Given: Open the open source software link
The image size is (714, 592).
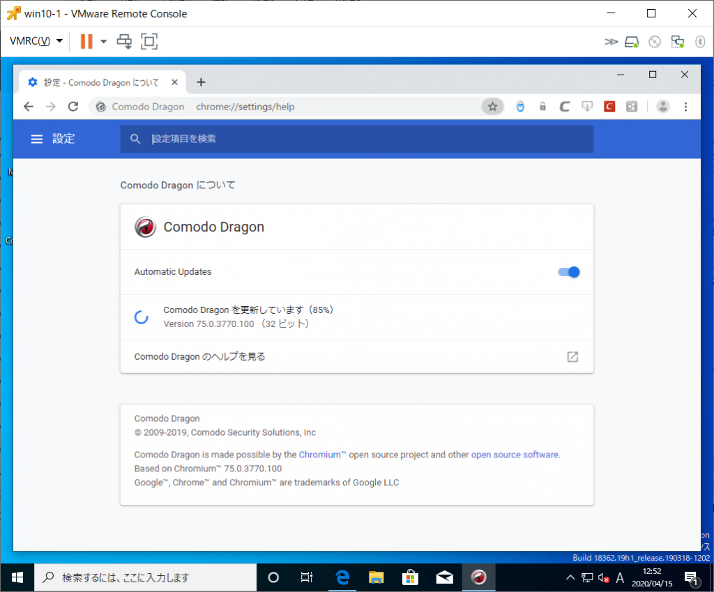Looking at the screenshot, I should point(515,455).
